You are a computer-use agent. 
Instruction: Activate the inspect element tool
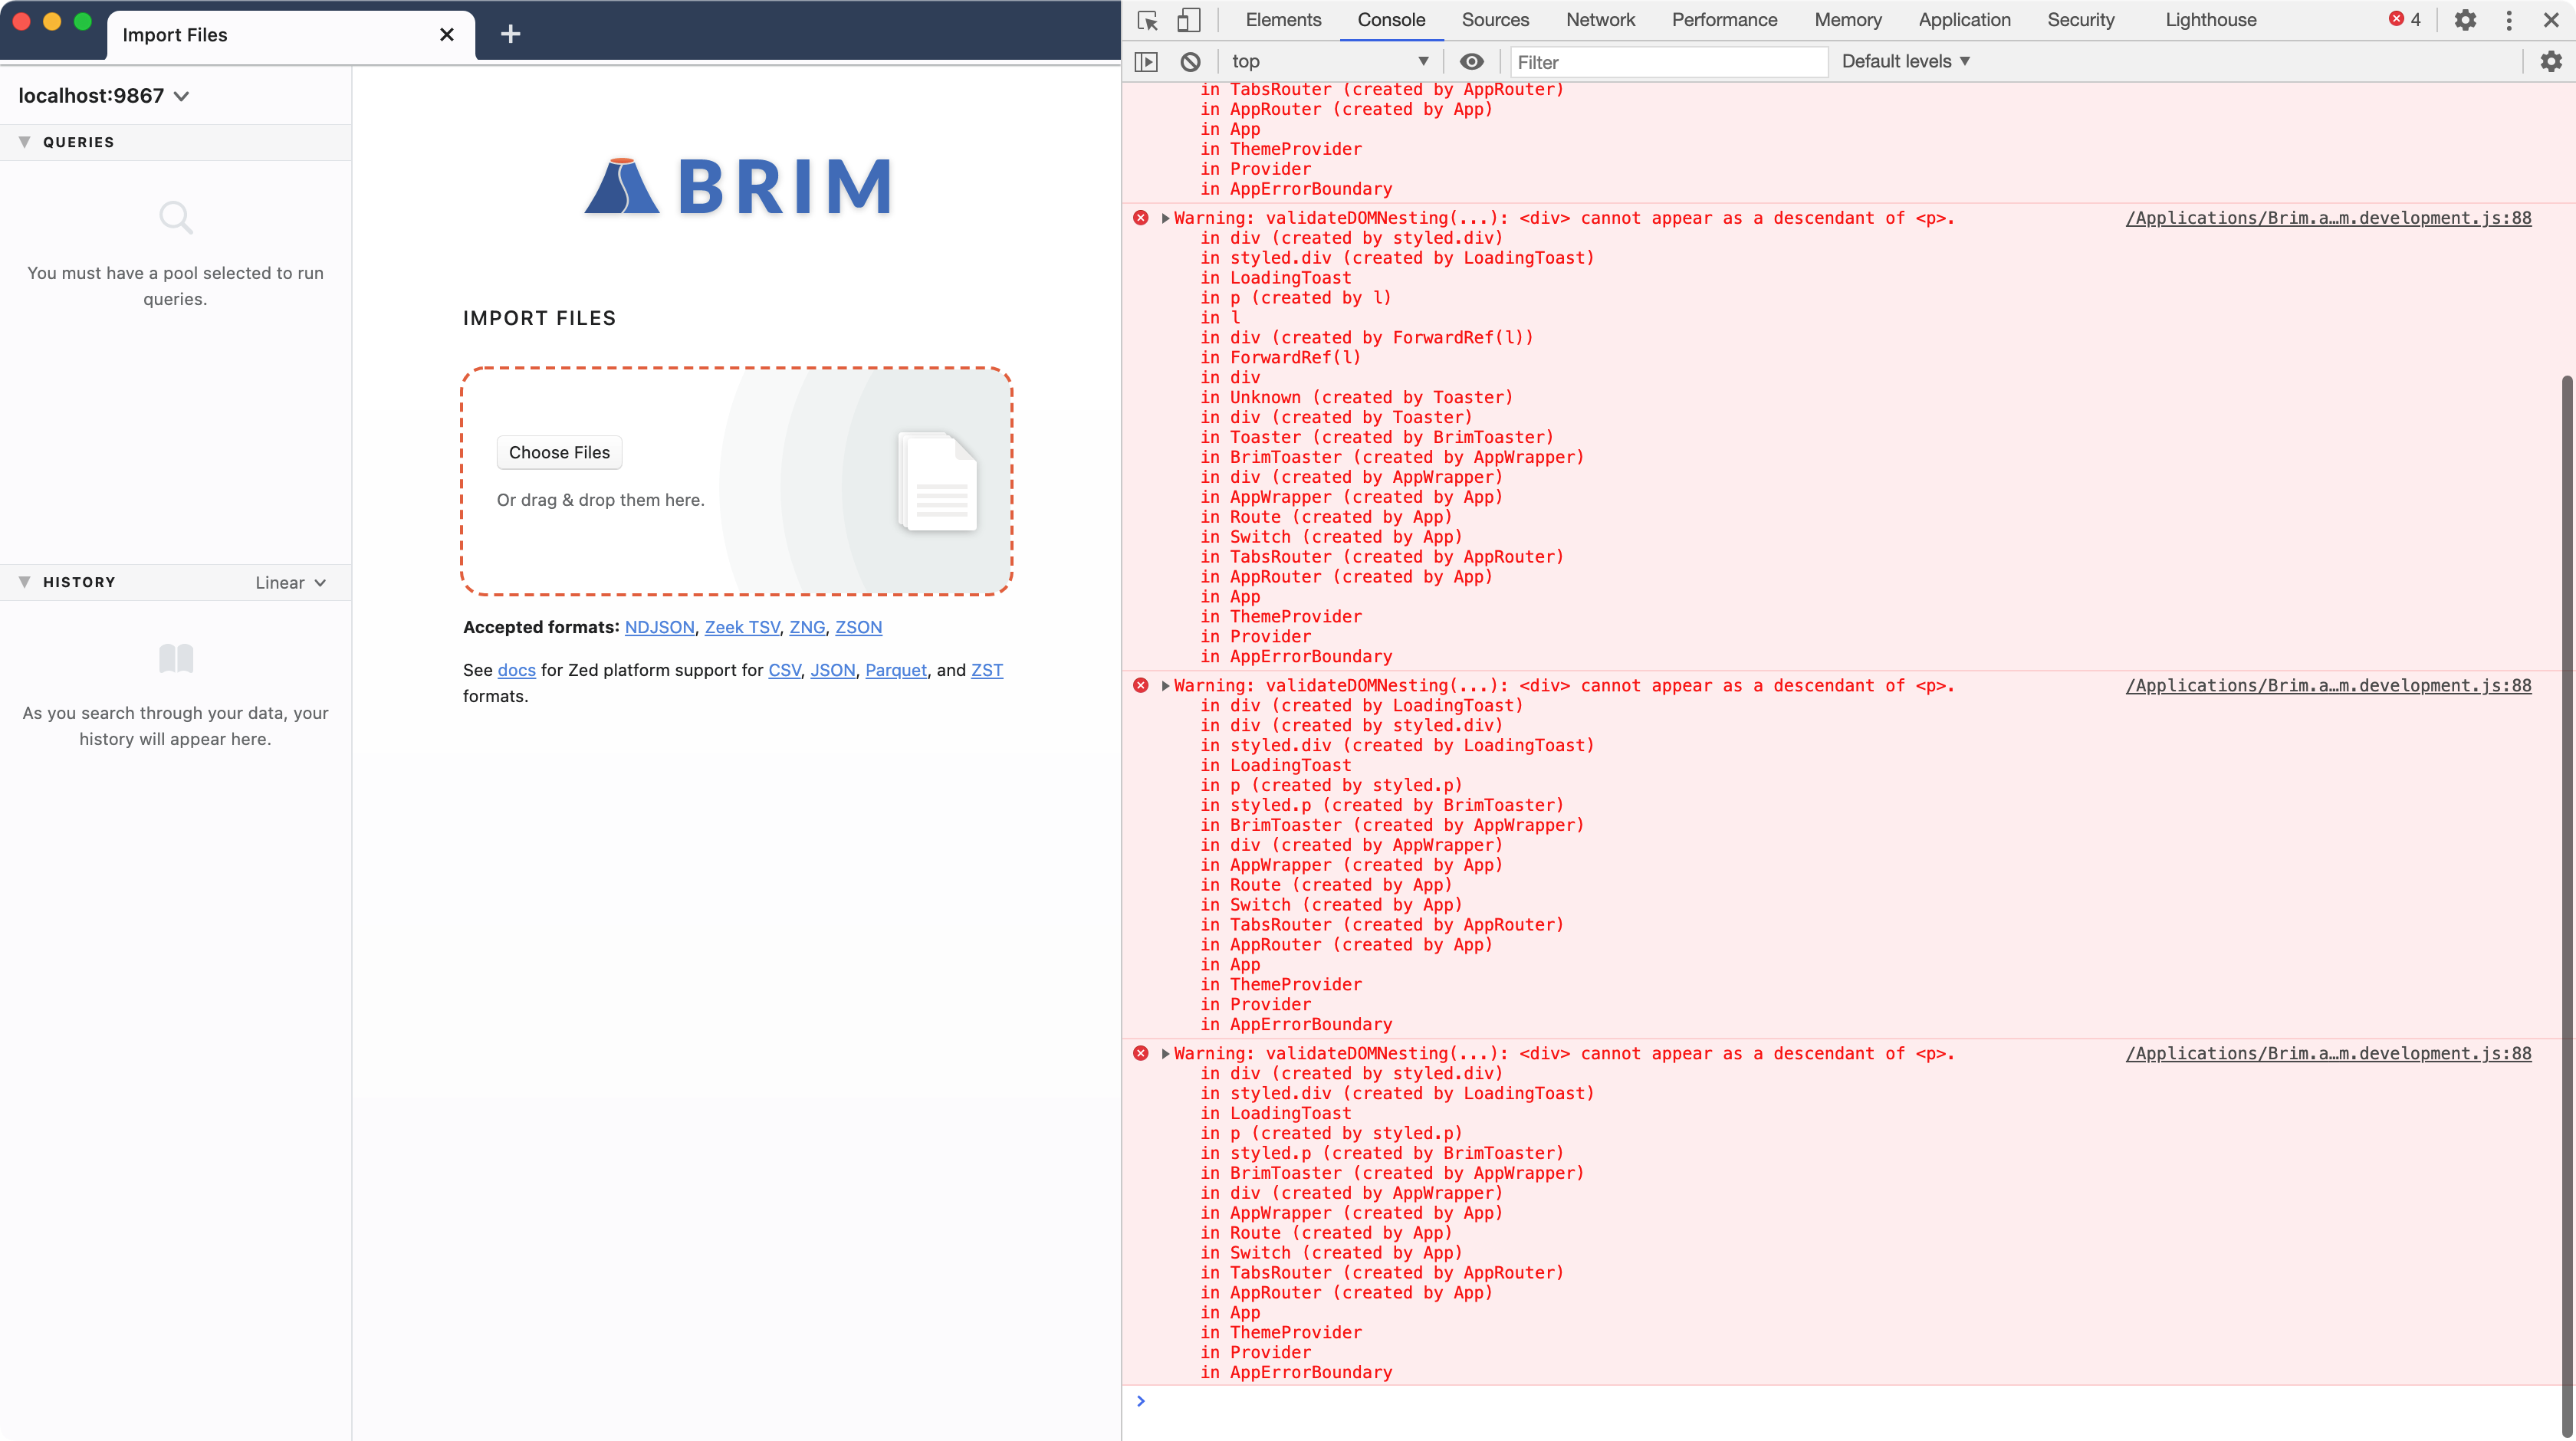click(x=1146, y=20)
